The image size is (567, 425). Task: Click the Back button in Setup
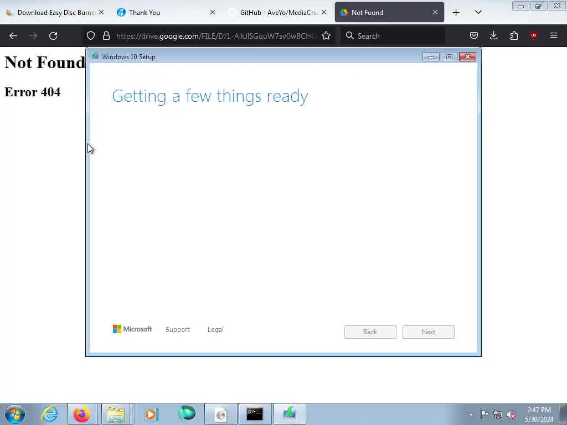click(x=370, y=332)
